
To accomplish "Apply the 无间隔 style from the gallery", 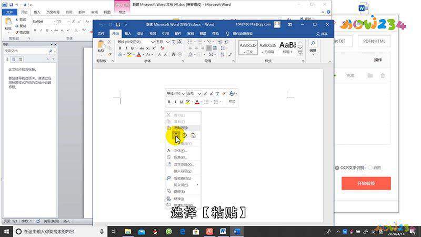I will click(268, 47).
